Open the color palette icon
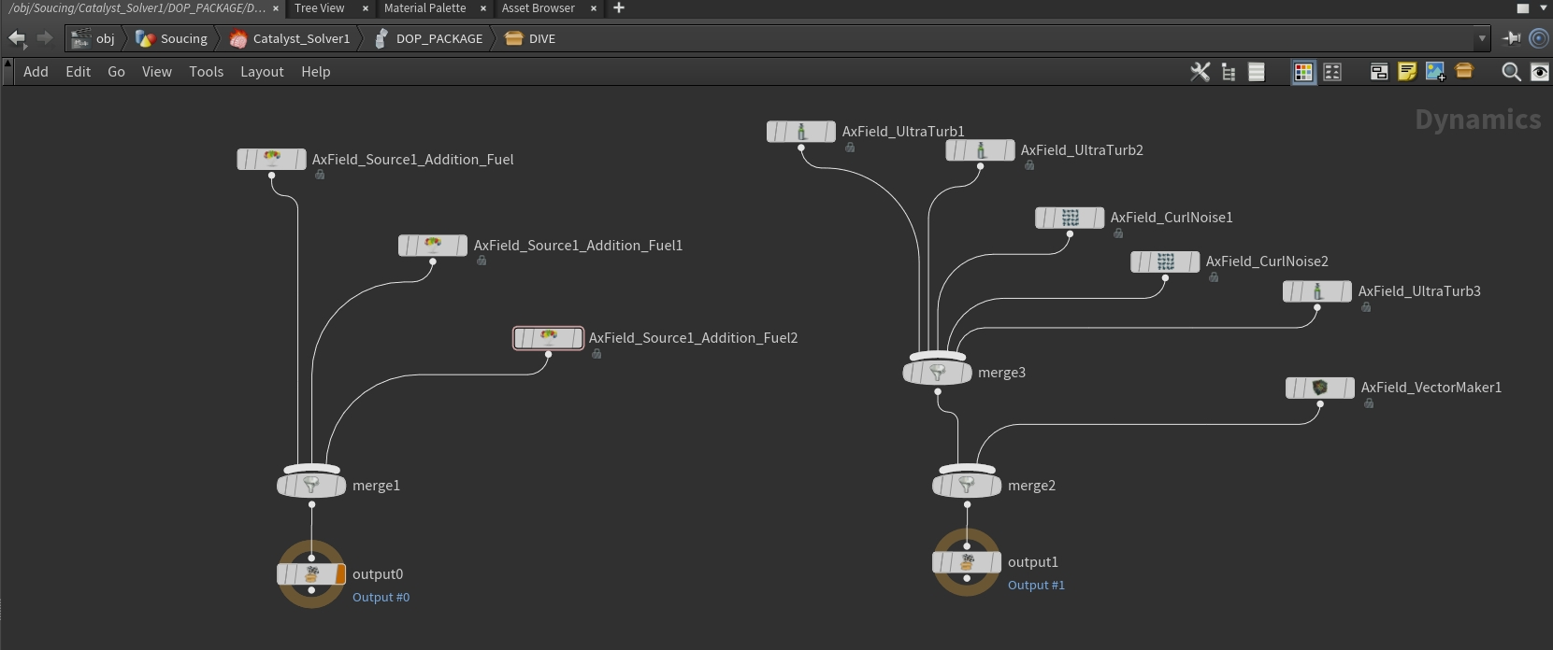 point(1302,72)
